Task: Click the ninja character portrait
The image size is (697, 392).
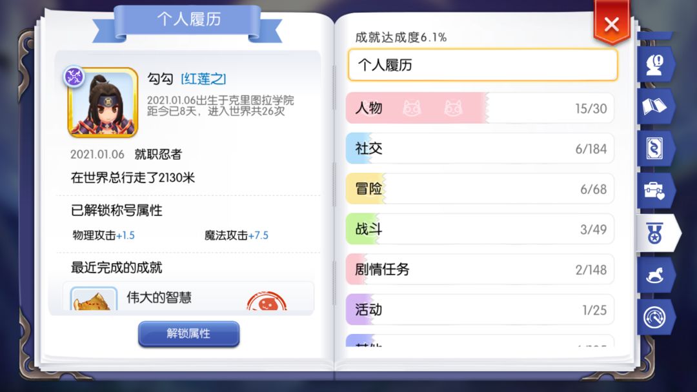Action: tap(103, 103)
